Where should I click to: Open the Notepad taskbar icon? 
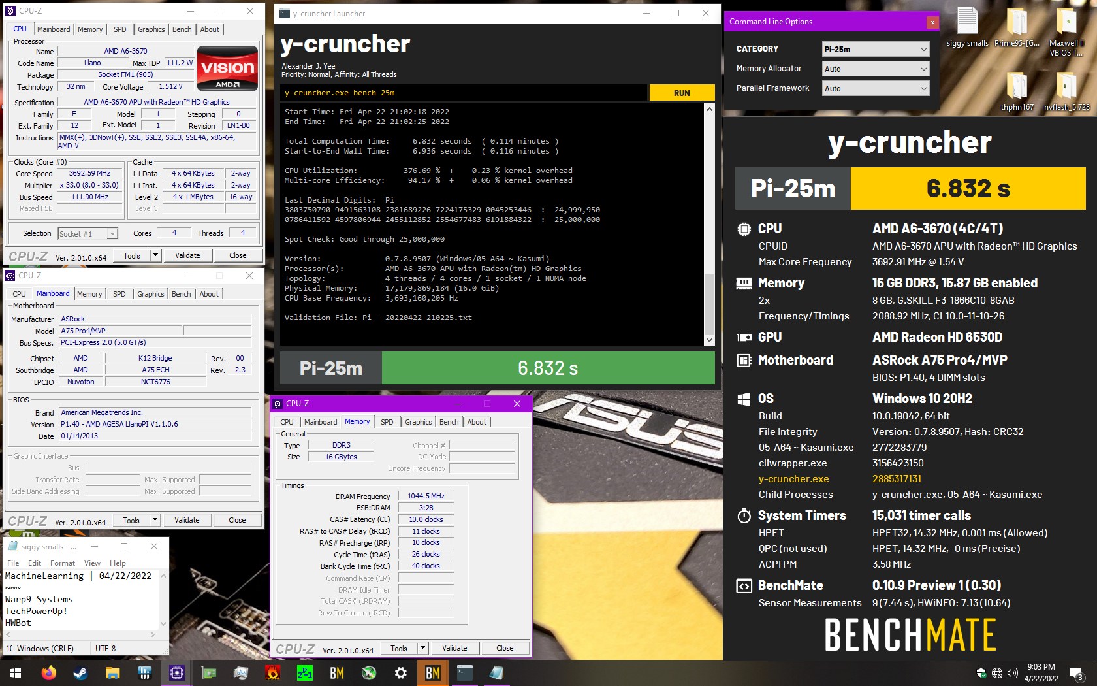point(497,672)
